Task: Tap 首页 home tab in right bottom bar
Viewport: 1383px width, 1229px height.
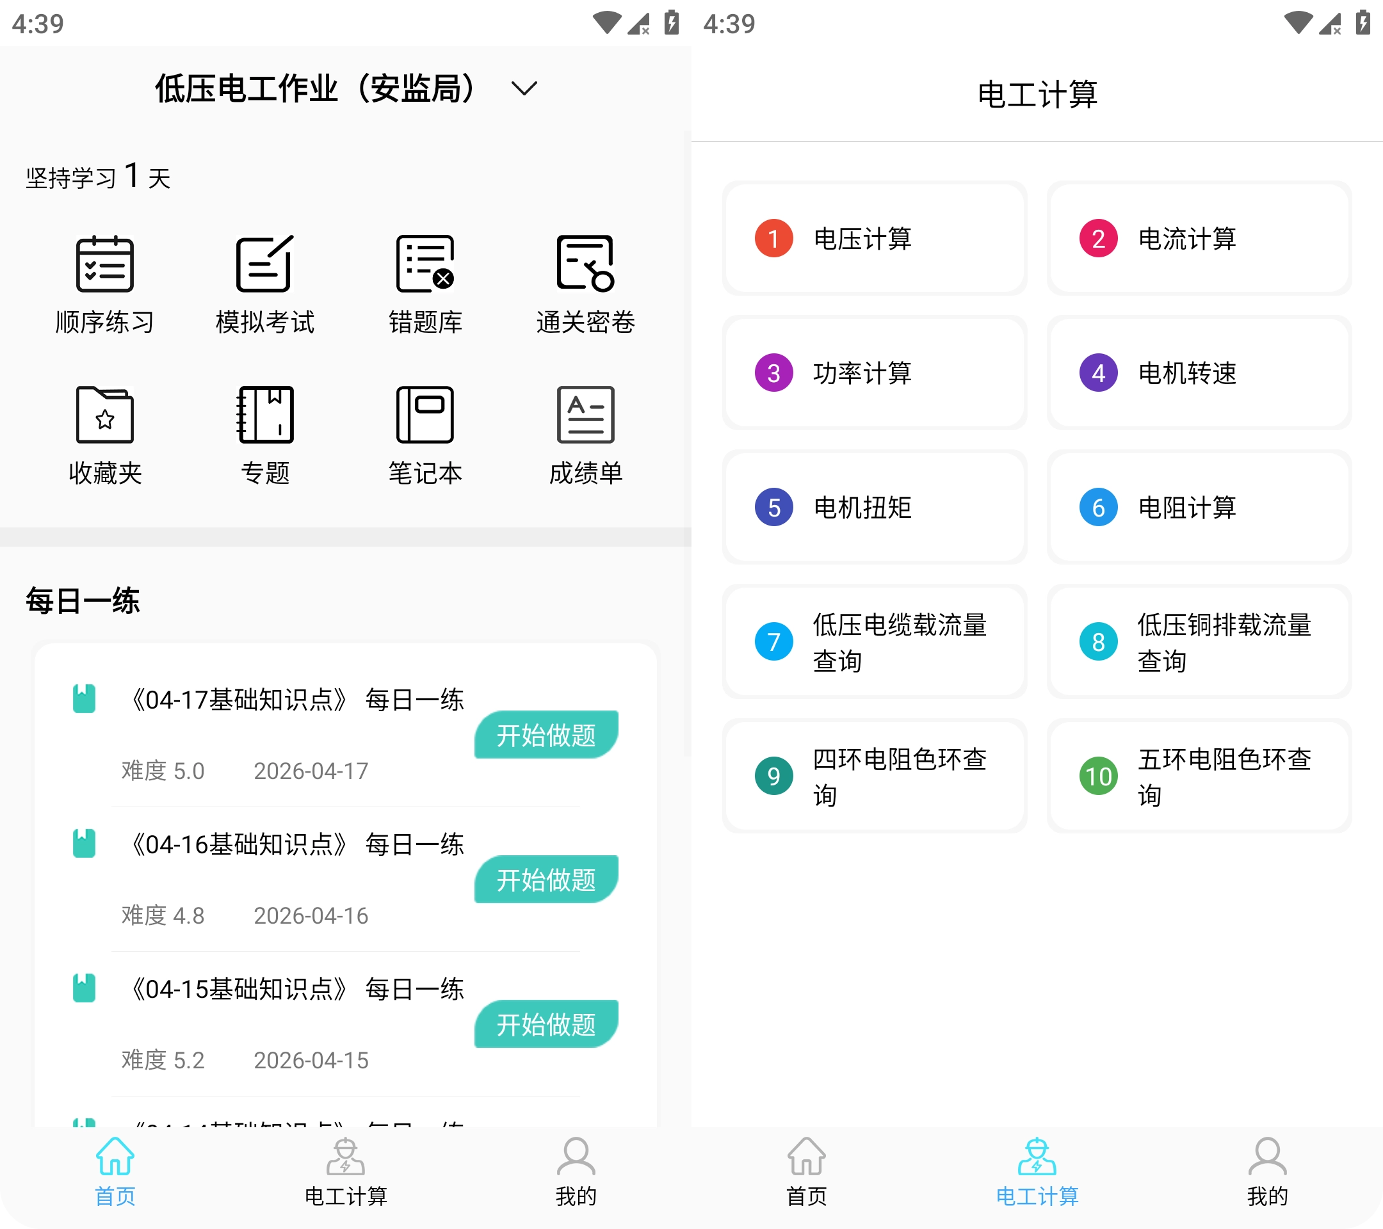Action: point(806,1172)
